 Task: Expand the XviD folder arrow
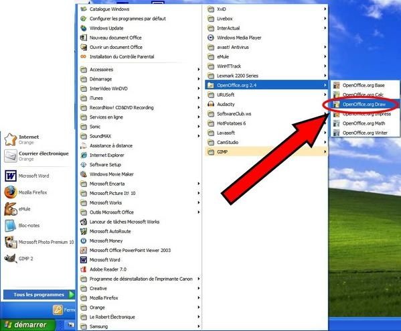pos(325,9)
